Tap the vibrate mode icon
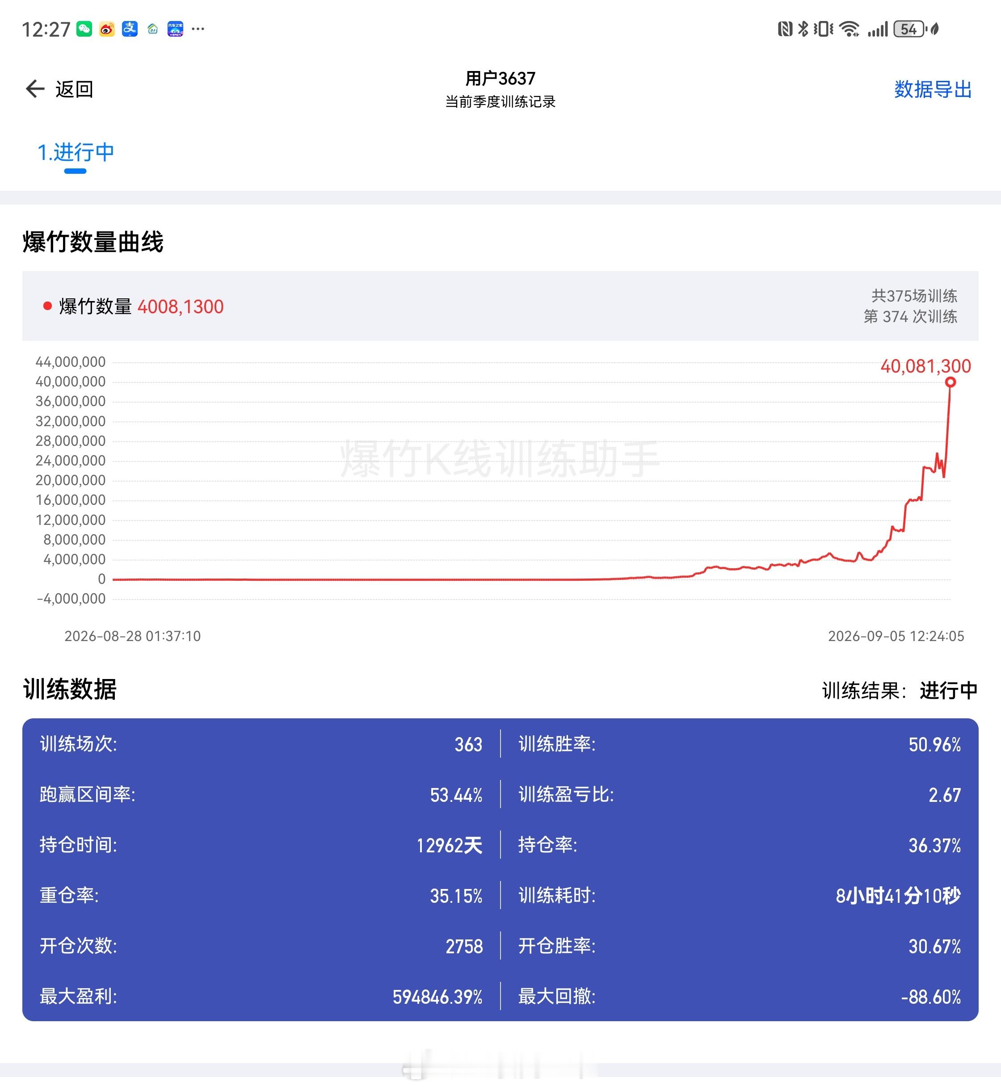 (x=823, y=29)
